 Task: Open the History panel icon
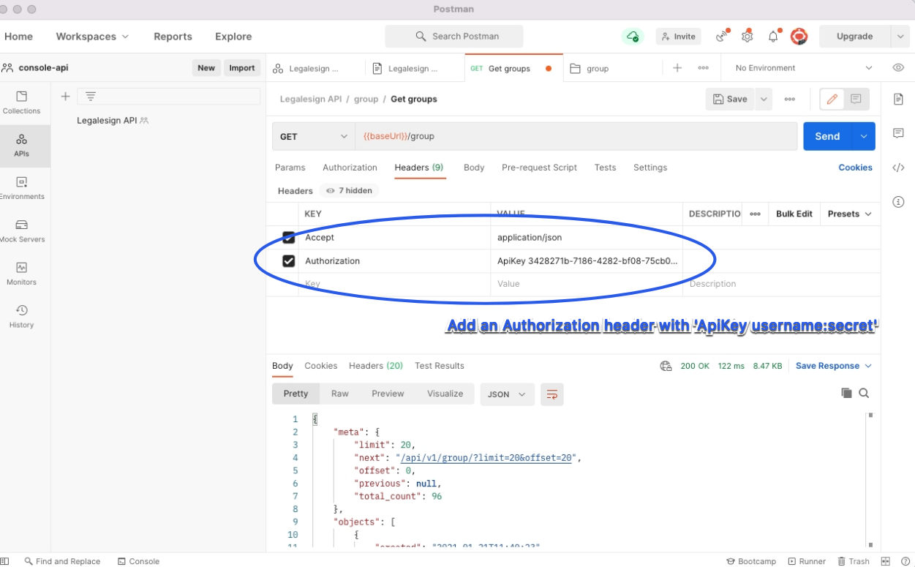[x=22, y=313]
